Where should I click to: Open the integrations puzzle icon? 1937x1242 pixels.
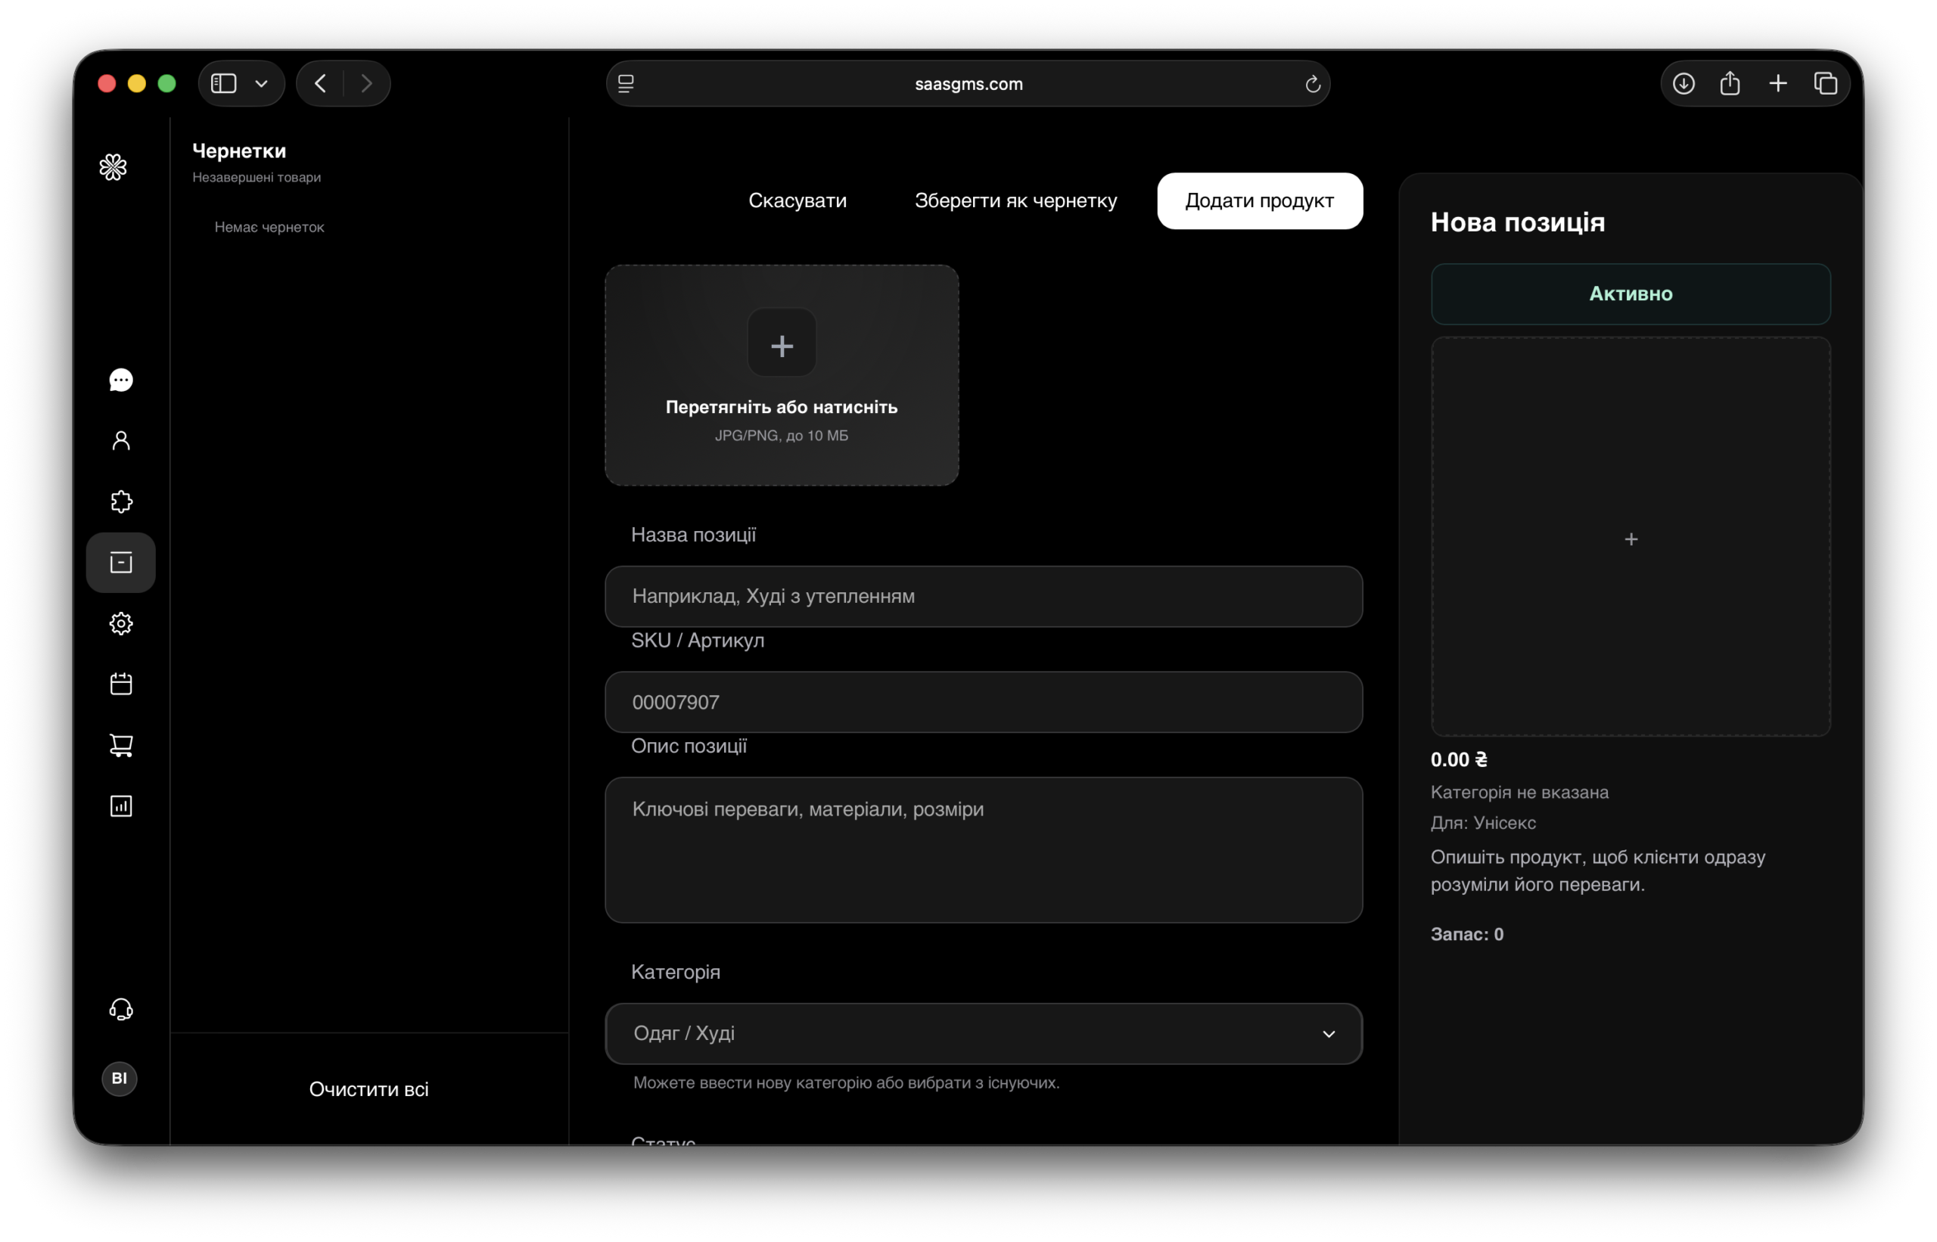pos(121,501)
